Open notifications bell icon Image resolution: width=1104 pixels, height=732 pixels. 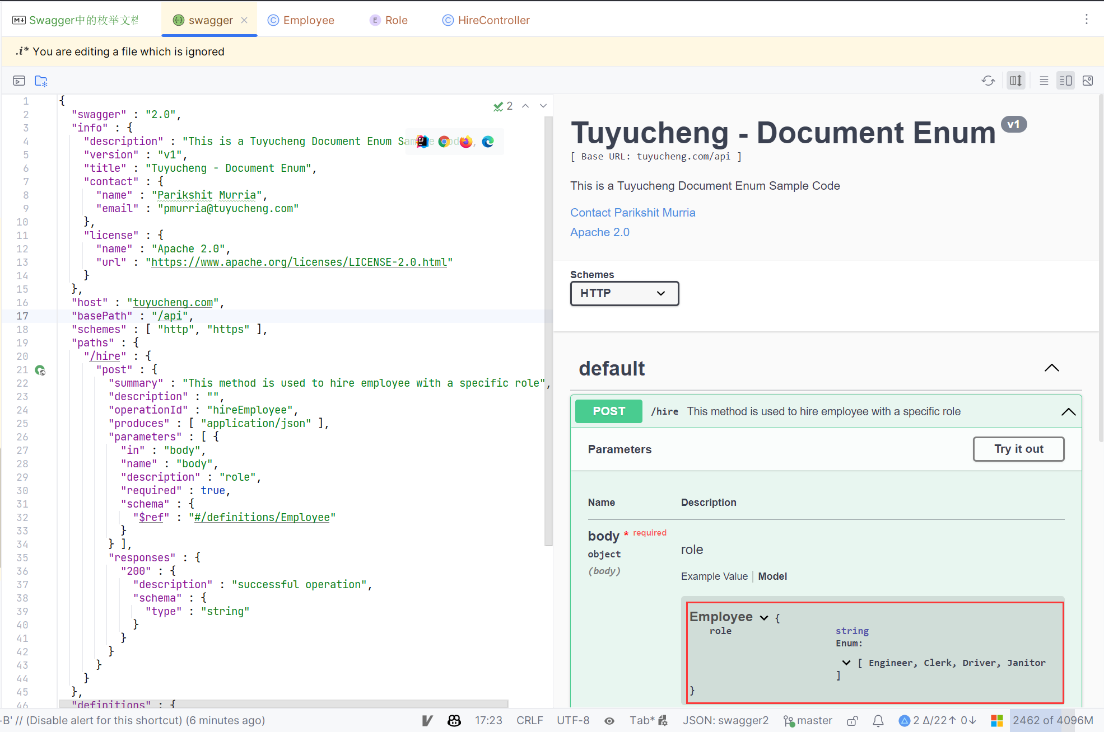[878, 721]
